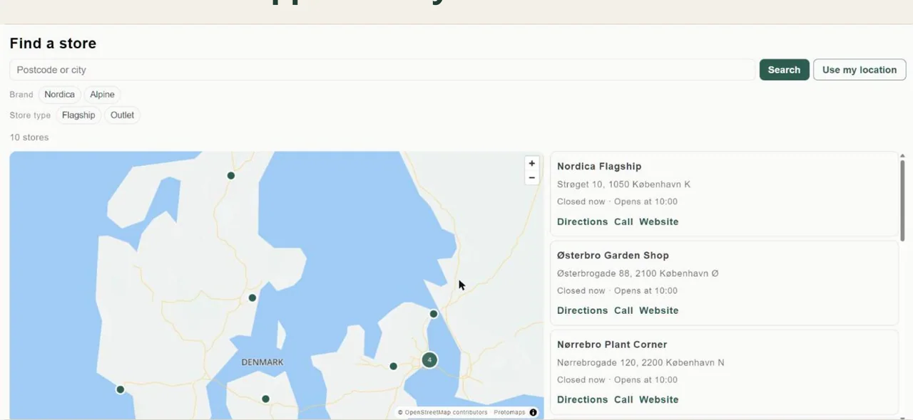Click the DENMARK map label
This screenshot has height=420, width=913.
point(262,362)
